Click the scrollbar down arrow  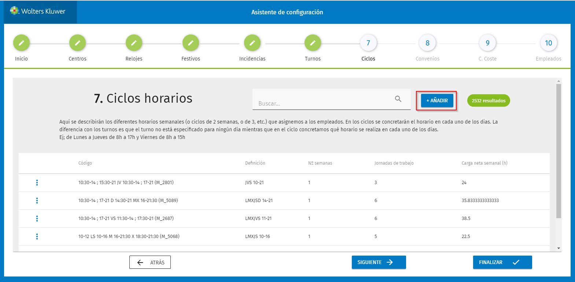click(559, 248)
